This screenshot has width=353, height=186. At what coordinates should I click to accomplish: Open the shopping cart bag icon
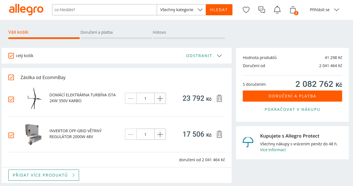click(293, 10)
